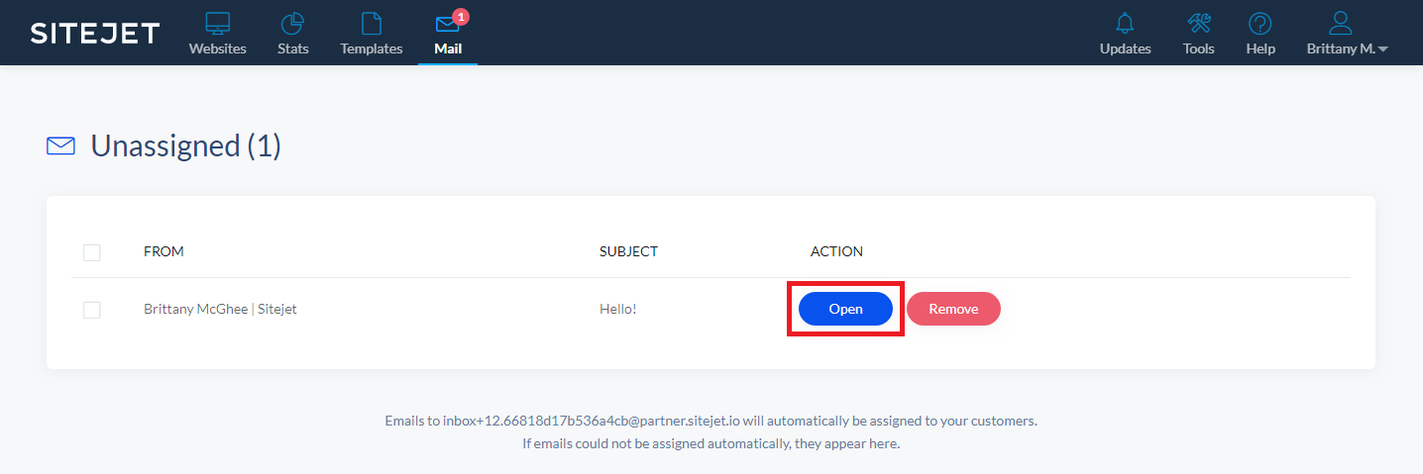Go to the Websites menu label

217,48
